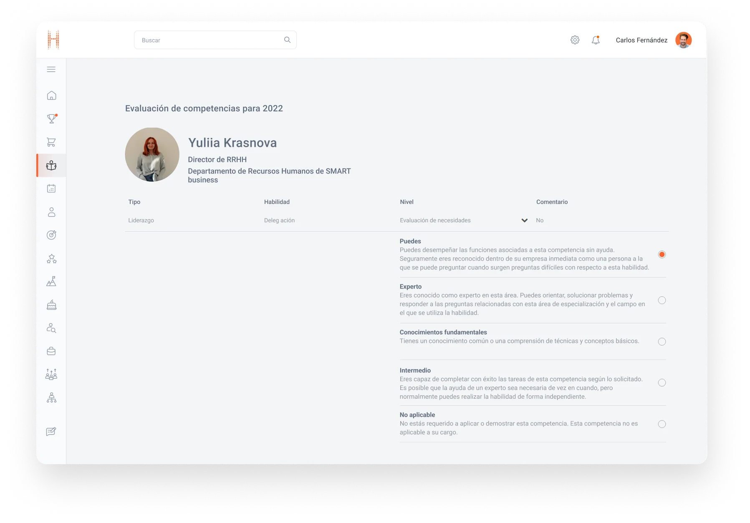750x523 pixels.
Task: Expand the Evaluación de necesidades dropdown
Action: coord(524,220)
